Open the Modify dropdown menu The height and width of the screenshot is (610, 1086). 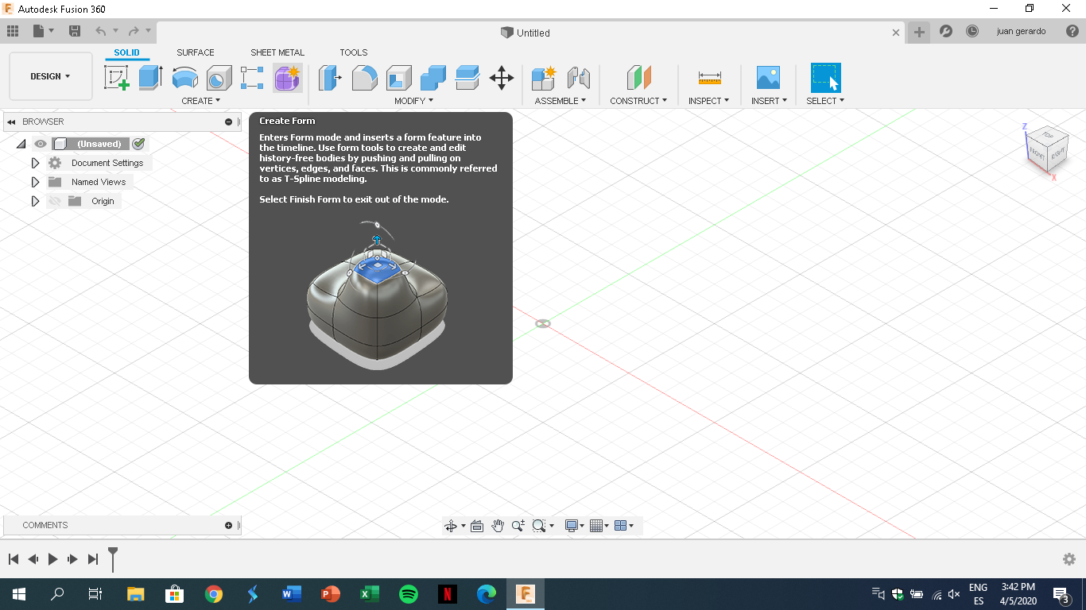(x=413, y=101)
